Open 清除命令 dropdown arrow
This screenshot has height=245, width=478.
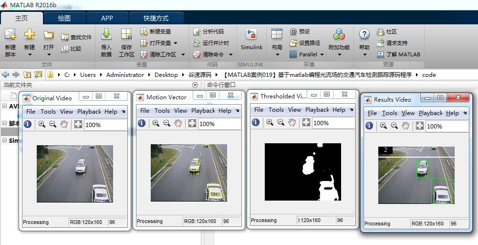pyautogui.click(x=231, y=54)
